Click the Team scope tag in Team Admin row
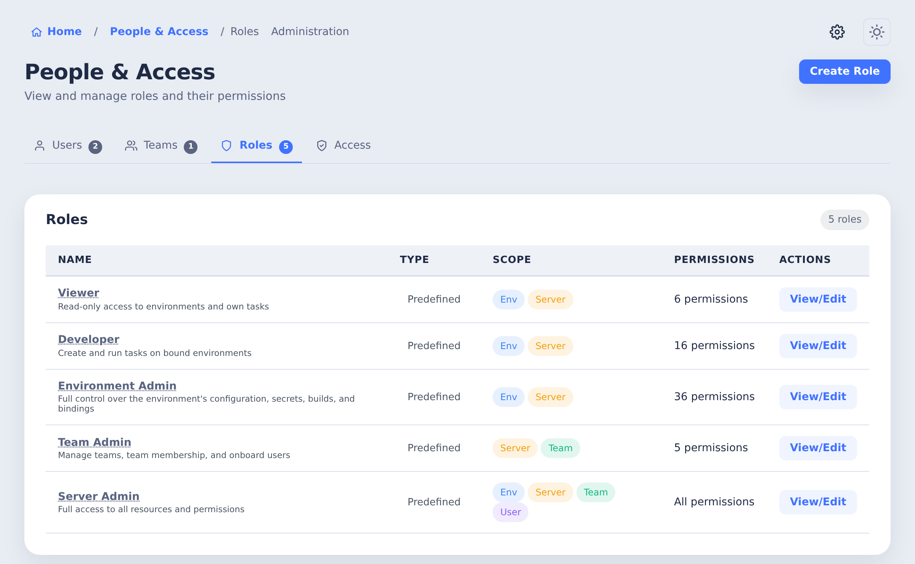The width and height of the screenshot is (915, 564). tap(560, 448)
